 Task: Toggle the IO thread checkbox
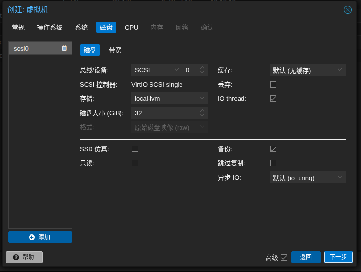click(x=273, y=98)
